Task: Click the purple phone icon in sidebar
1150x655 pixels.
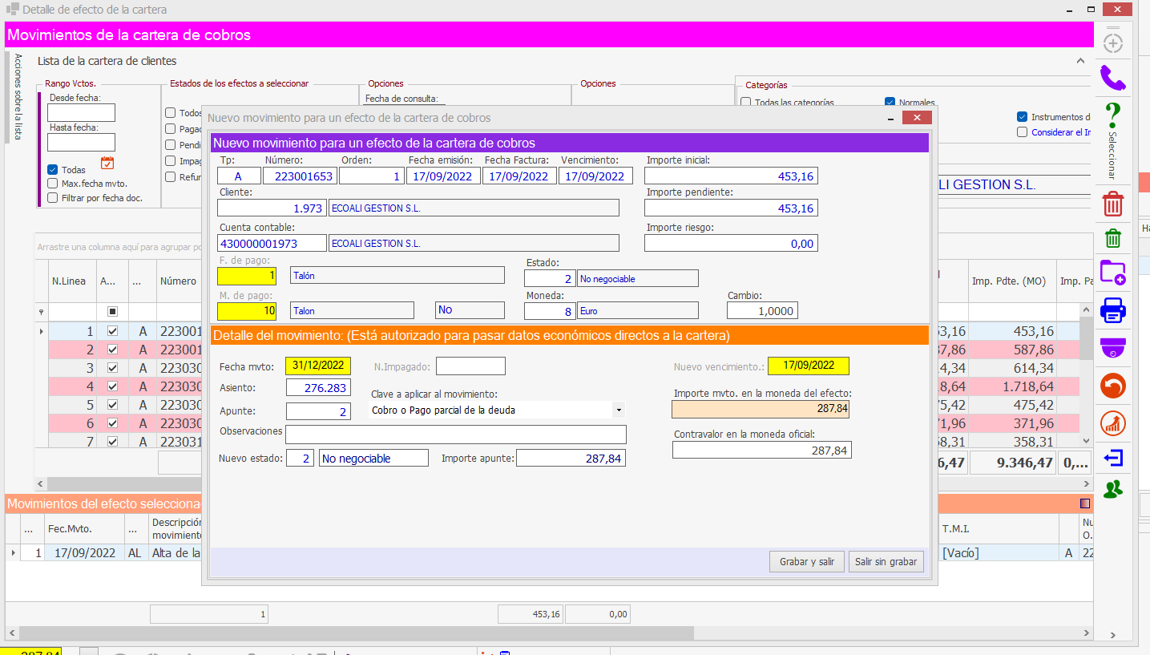Action: (x=1112, y=78)
